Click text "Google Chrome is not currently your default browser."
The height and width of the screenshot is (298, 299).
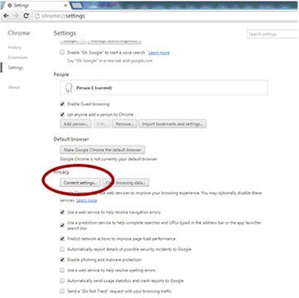109,159
